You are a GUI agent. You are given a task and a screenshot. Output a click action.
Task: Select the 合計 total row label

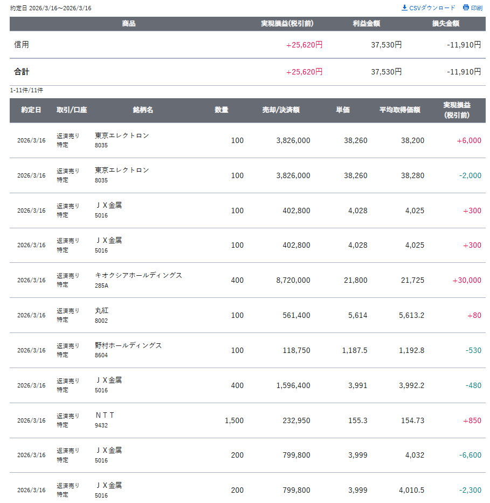point(22,72)
